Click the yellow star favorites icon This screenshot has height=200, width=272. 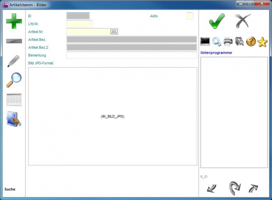[262, 42]
